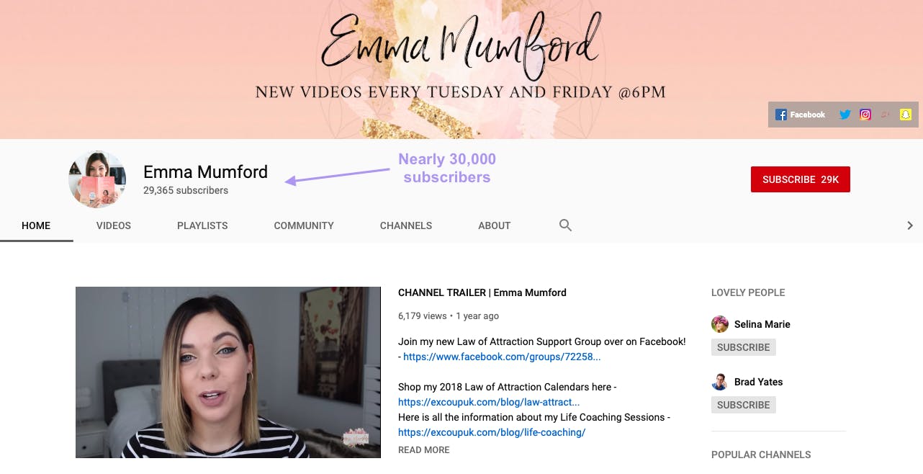The width and height of the screenshot is (923, 474).
Task: Open the Facebook support group link
Action: pos(502,357)
